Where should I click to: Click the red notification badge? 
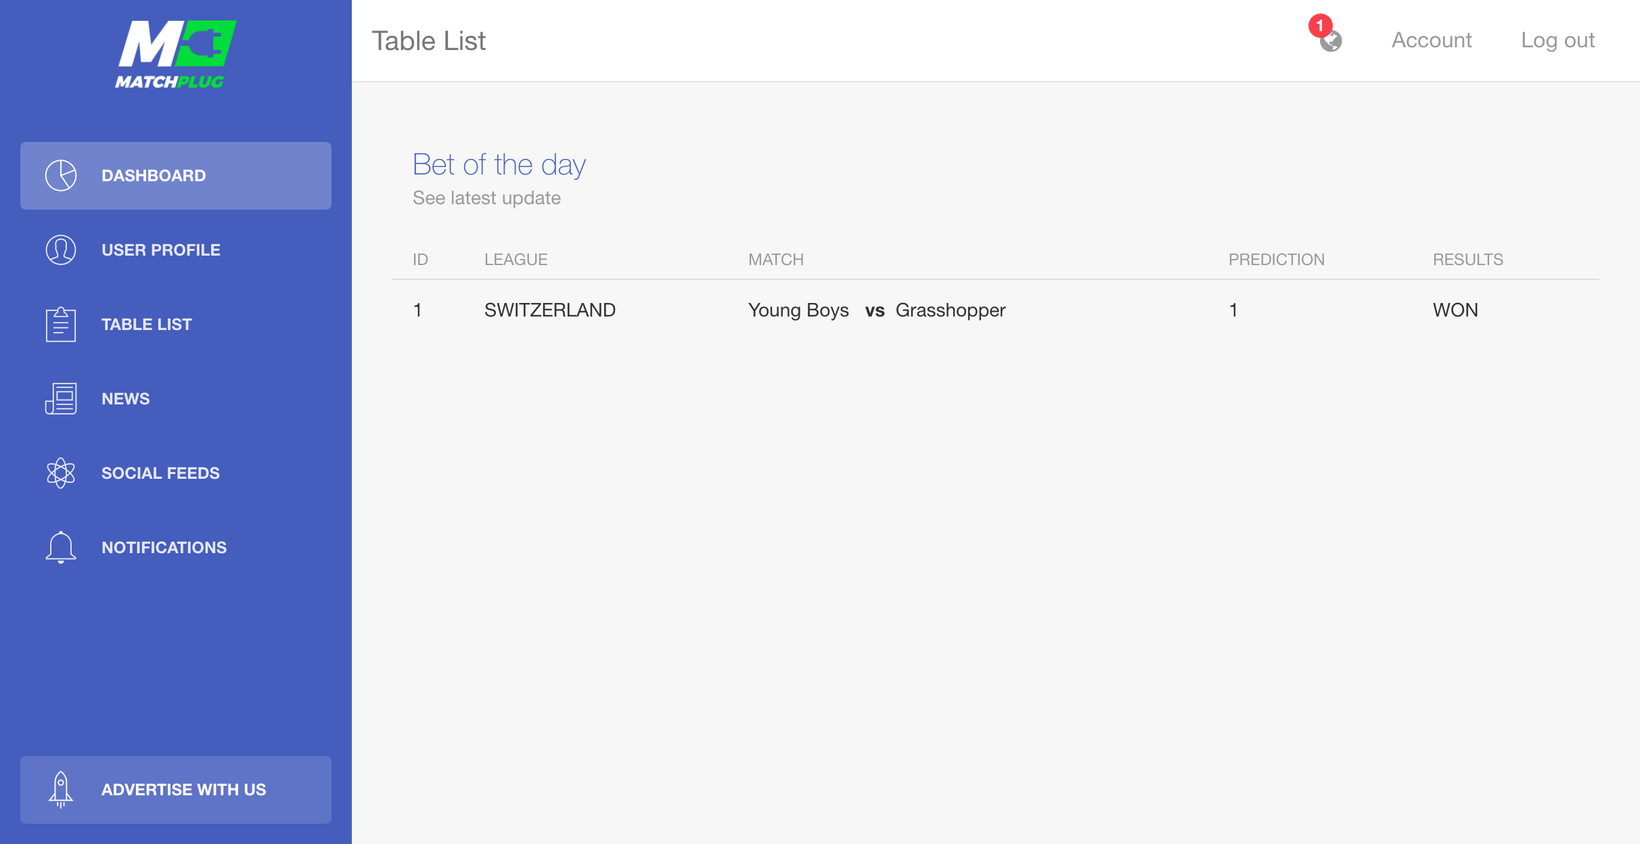pos(1320,26)
